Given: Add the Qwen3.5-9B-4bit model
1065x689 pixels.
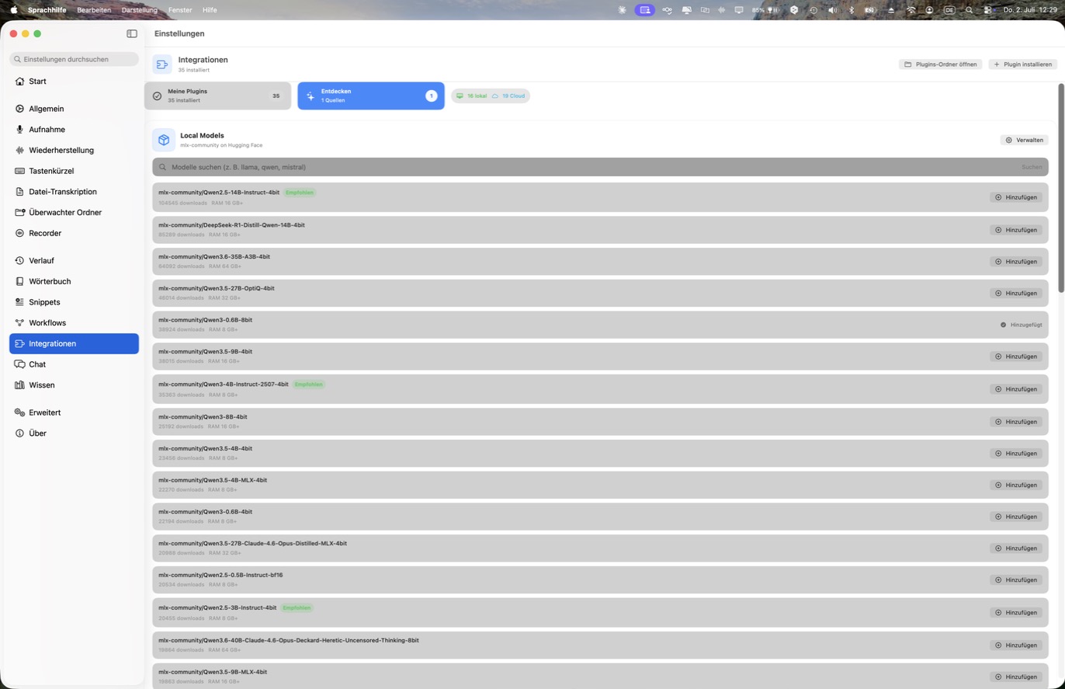Looking at the screenshot, I should point(1015,357).
